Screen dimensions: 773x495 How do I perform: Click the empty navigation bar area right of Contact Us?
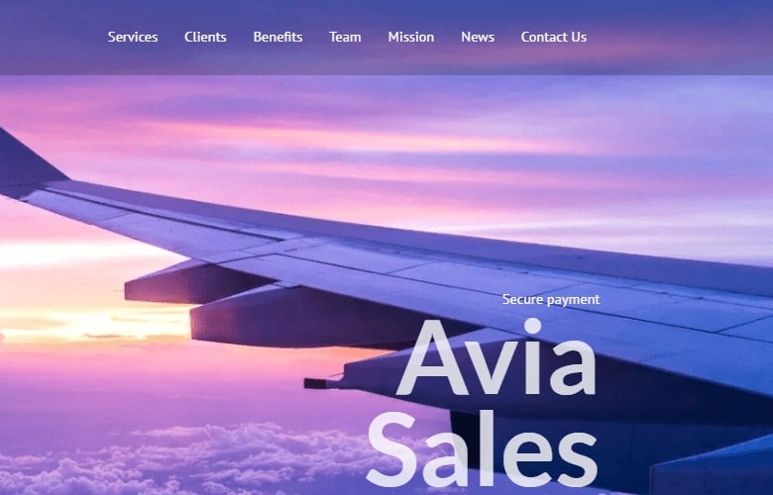(x=680, y=37)
